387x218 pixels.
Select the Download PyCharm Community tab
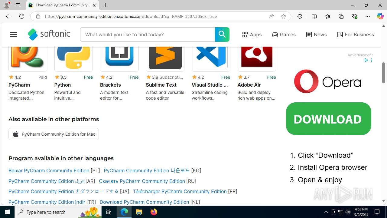63,5
